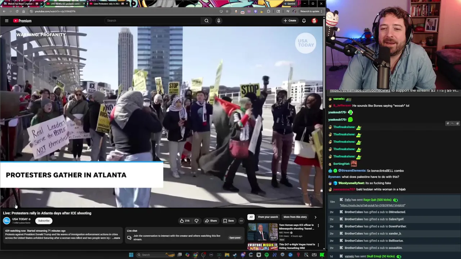Select StreamElements chat name
The height and width of the screenshot is (259, 461).
(x=352, y=171)
